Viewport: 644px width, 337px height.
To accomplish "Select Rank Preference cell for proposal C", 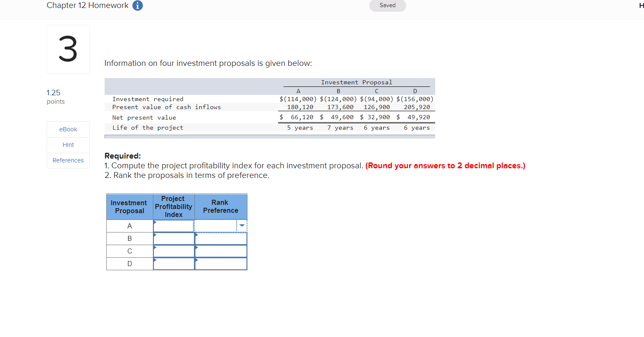I will 221,251.
